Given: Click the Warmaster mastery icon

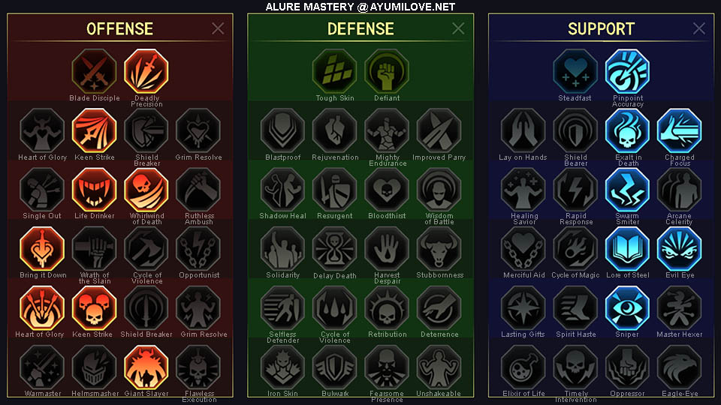Looking at the screenshot, I should (x=42, y=367).
